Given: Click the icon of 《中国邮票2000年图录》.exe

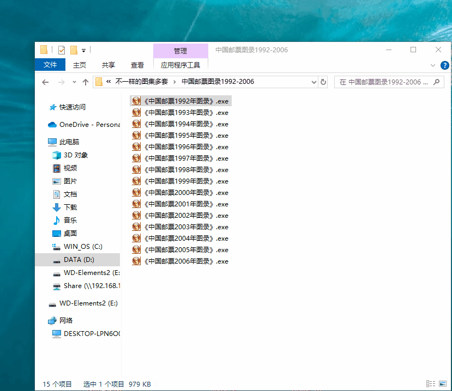Looking at the screenshot, I should 136,192.
